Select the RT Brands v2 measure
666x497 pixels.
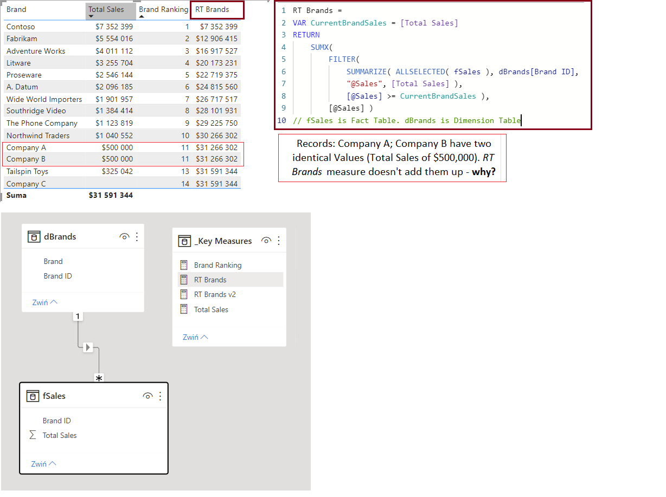coord(215,294)
